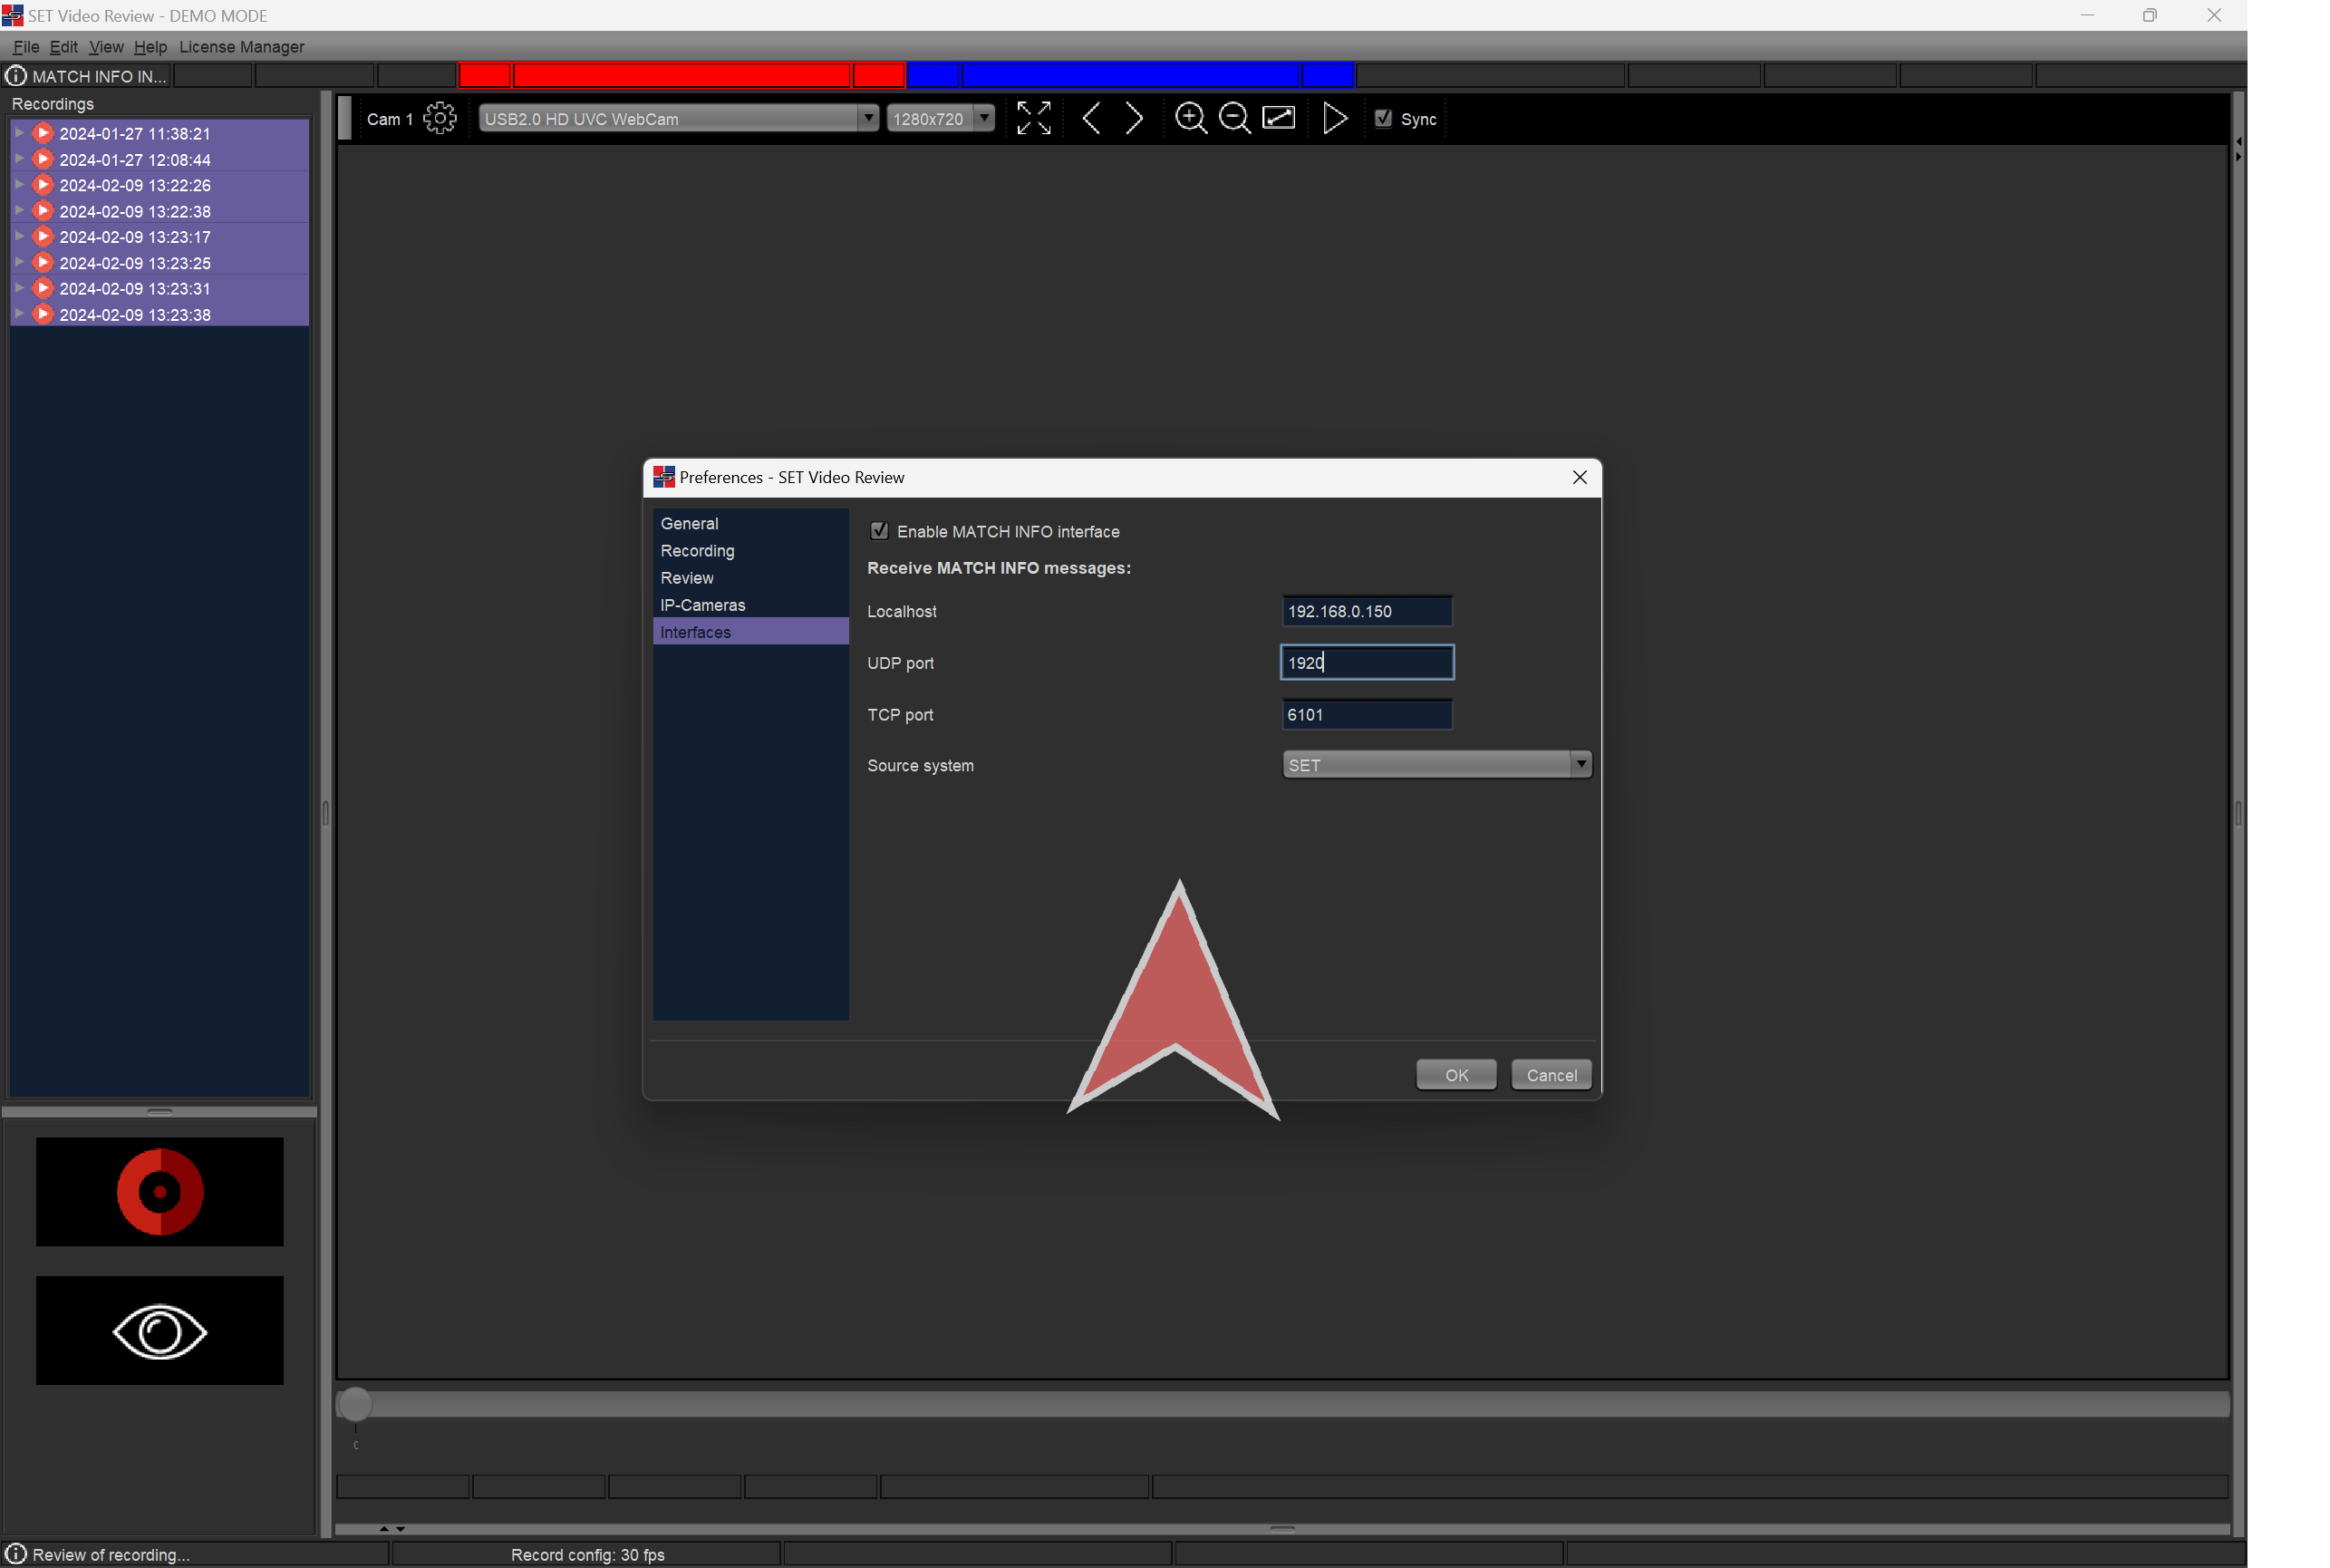Open the 1280x720 resolution dropdown
Screen dimensions: 2330x1568
[940, 118]
